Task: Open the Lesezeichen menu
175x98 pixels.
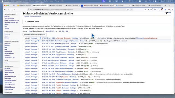Action: pos(39,1)
